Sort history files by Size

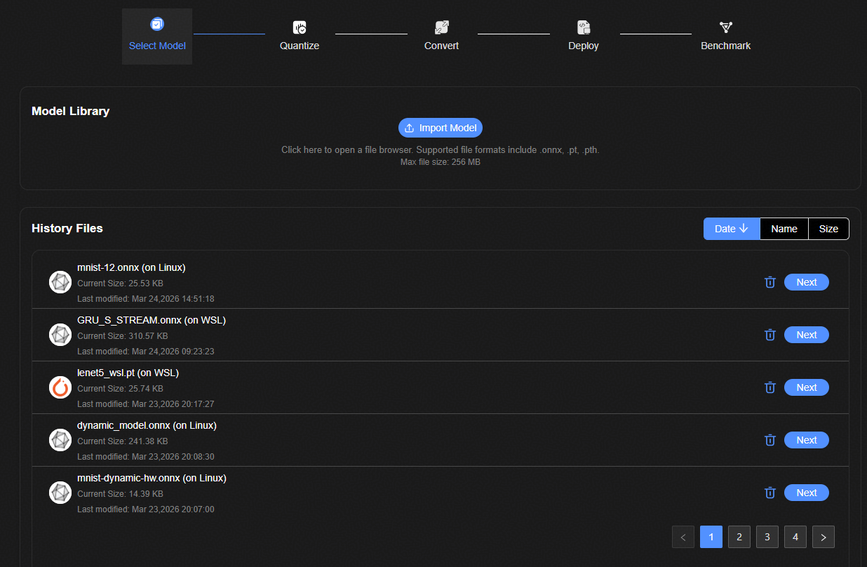point(828,229)
